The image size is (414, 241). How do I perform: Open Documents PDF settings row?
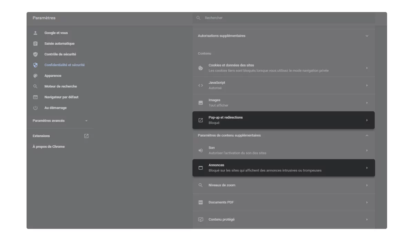point(284,202)
